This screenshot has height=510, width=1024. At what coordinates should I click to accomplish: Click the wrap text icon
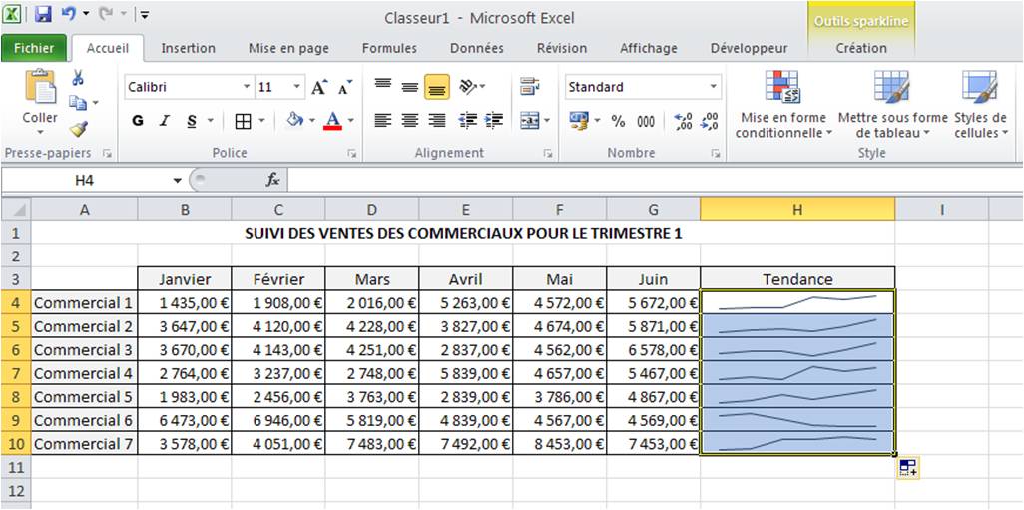click(x=530, y=86)
